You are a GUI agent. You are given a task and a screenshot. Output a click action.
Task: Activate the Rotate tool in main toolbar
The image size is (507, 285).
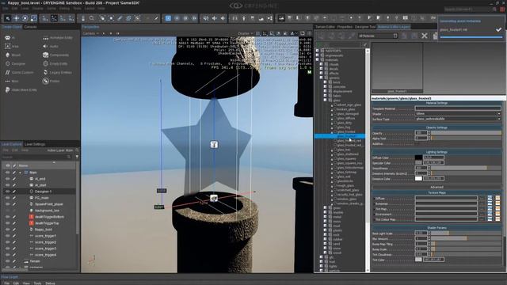click(25, 18)
